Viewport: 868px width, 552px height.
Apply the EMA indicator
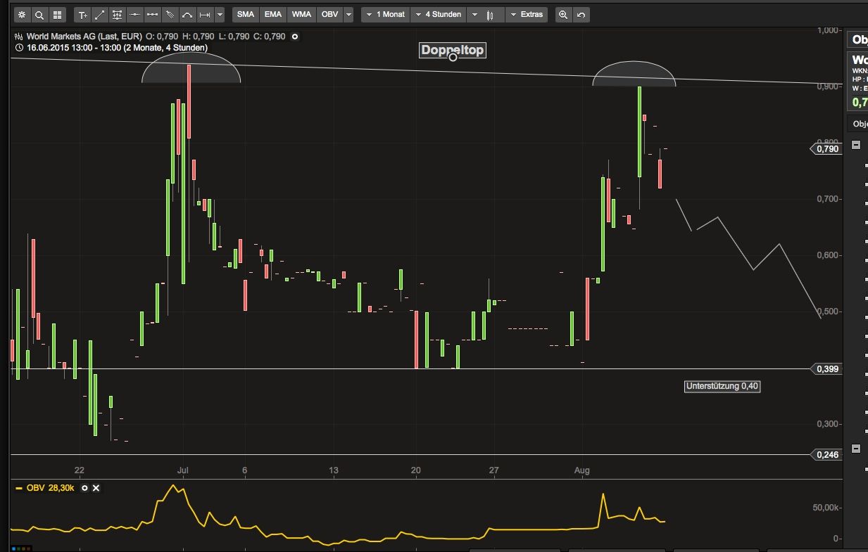pyautogui.click(x=273, y=14)
